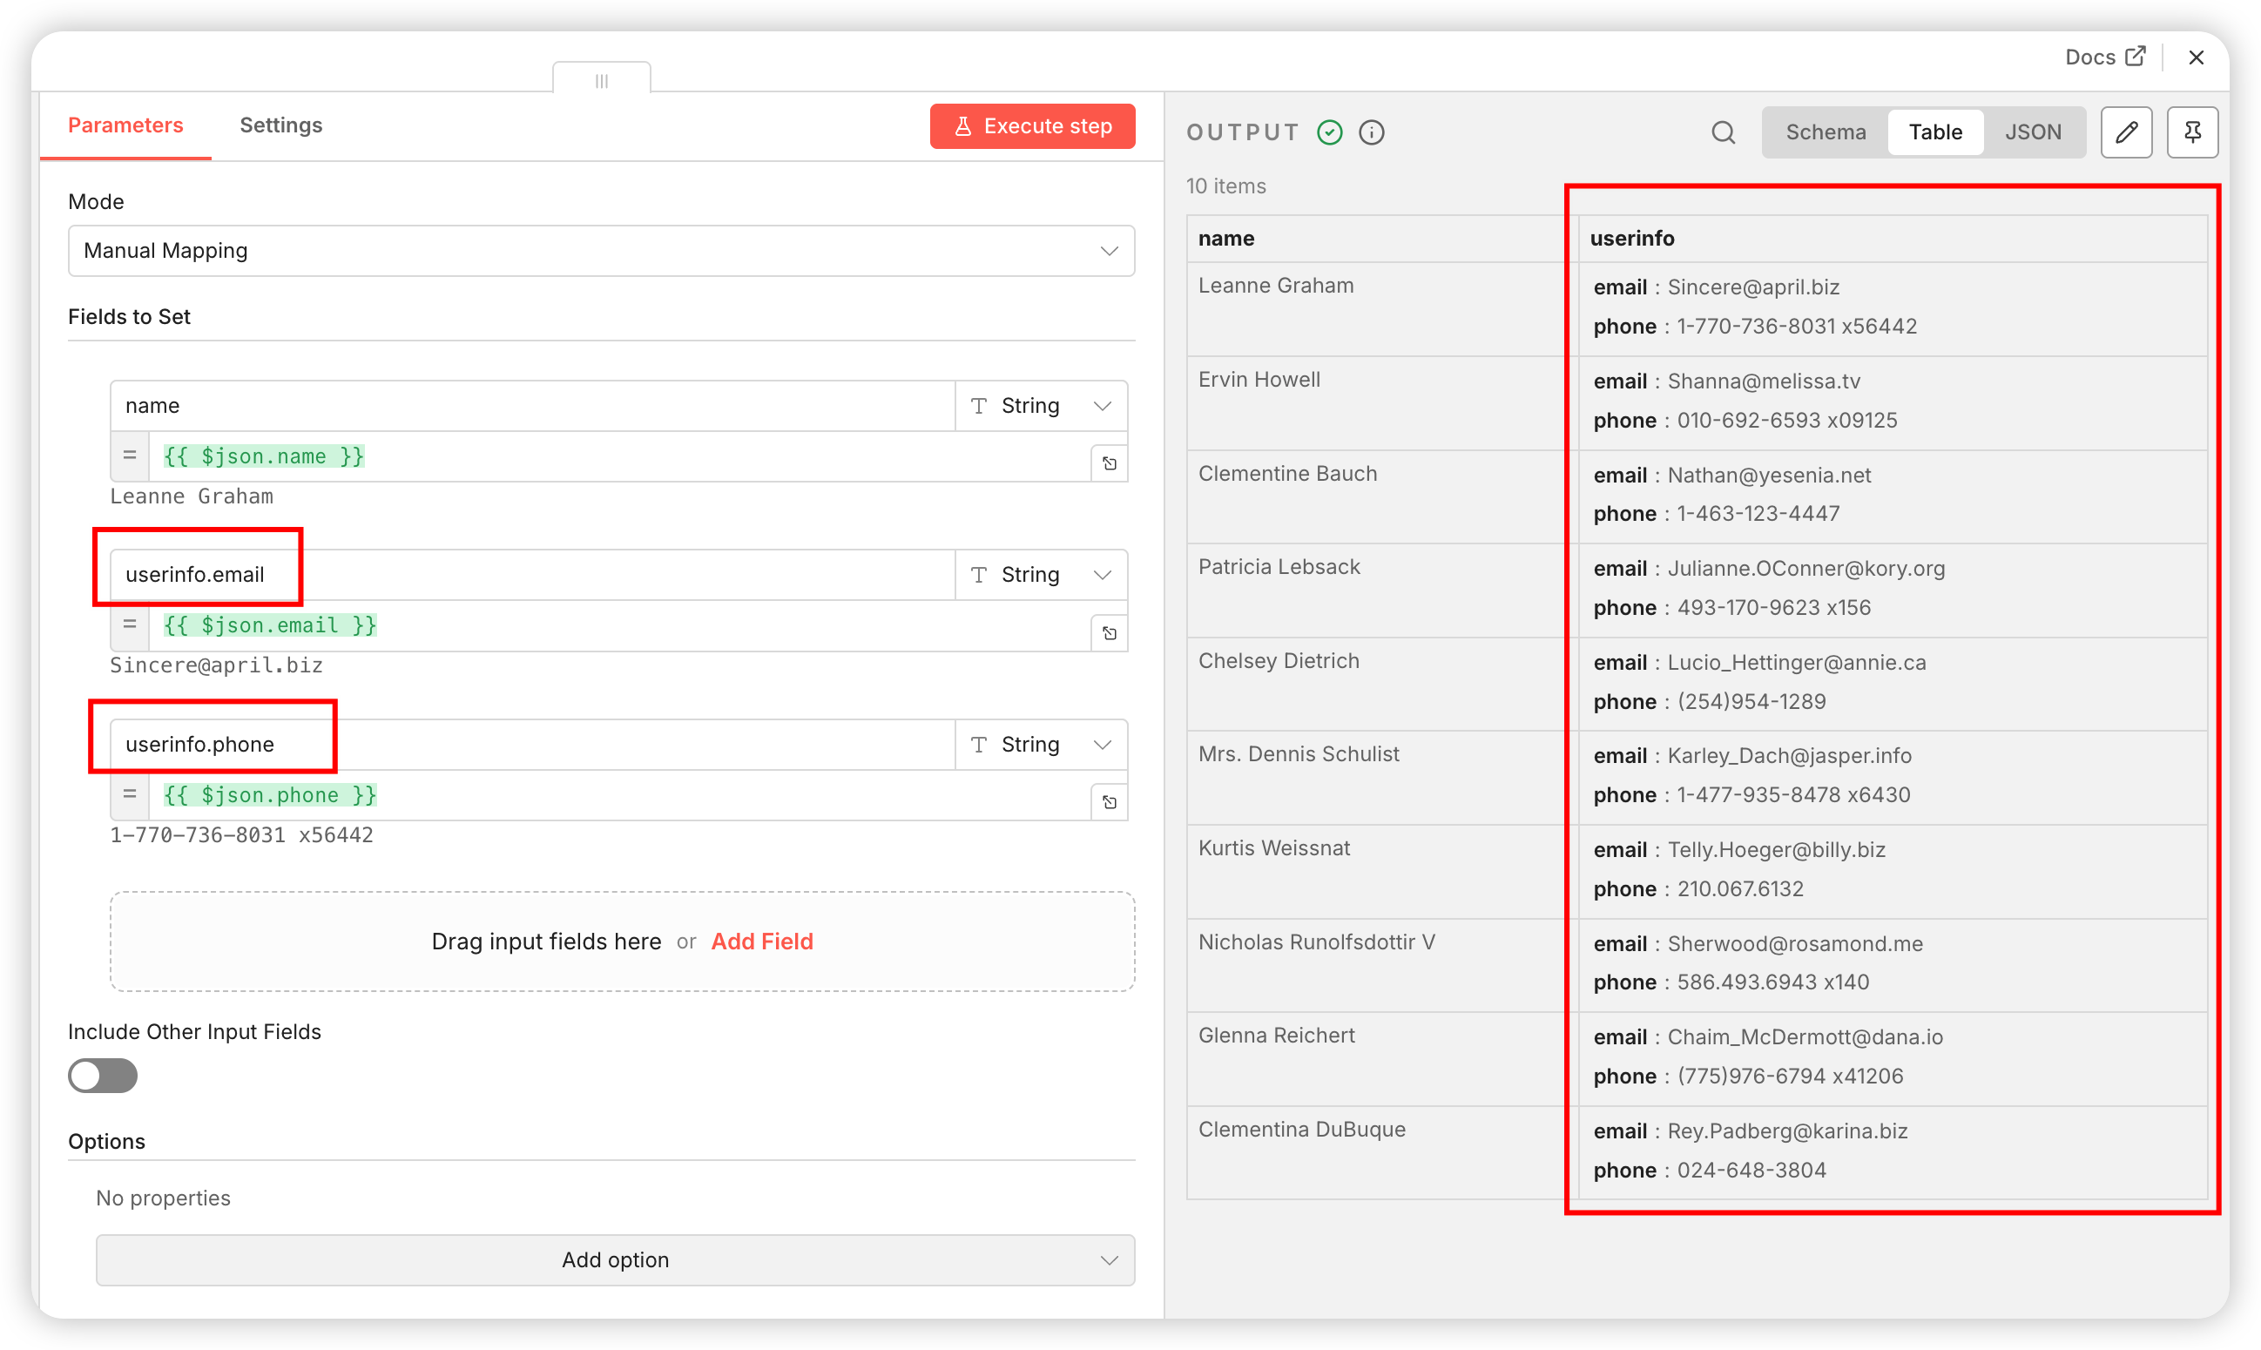Click the userinfo.phone field name input
The image size is (2261, 1350).
coord(532,745)
